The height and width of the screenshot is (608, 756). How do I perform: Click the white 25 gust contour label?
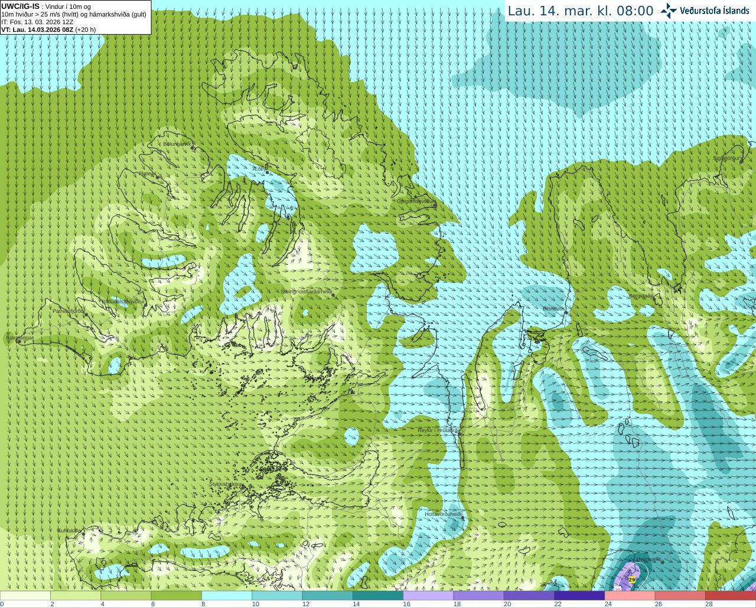click(618, 589)
